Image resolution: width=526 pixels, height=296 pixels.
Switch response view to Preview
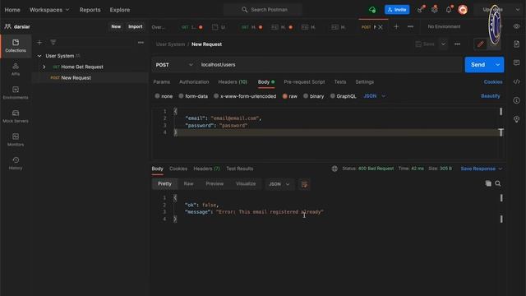point(215,184)
